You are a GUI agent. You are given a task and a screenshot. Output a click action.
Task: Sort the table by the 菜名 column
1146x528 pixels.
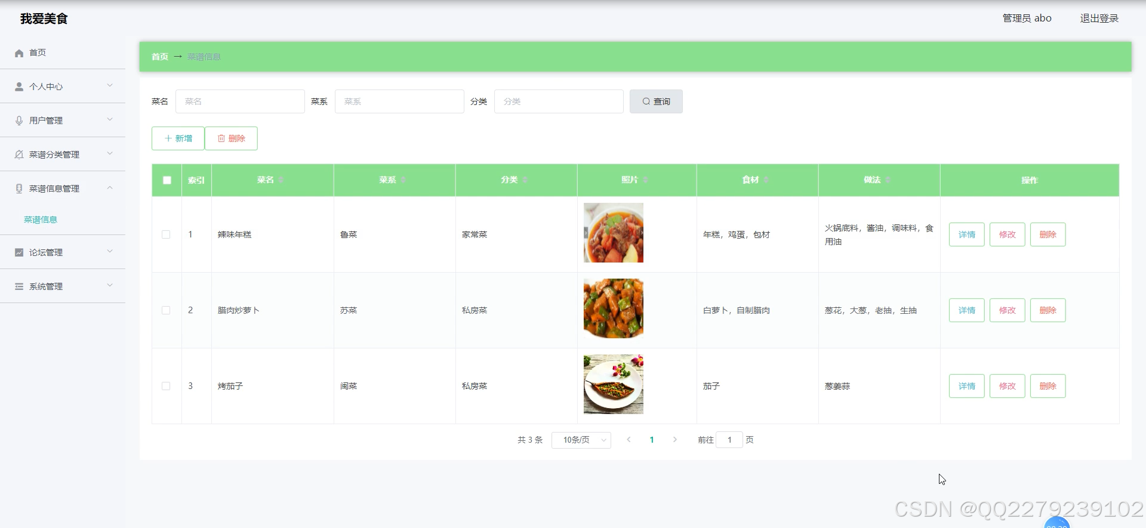click(281, 180)
